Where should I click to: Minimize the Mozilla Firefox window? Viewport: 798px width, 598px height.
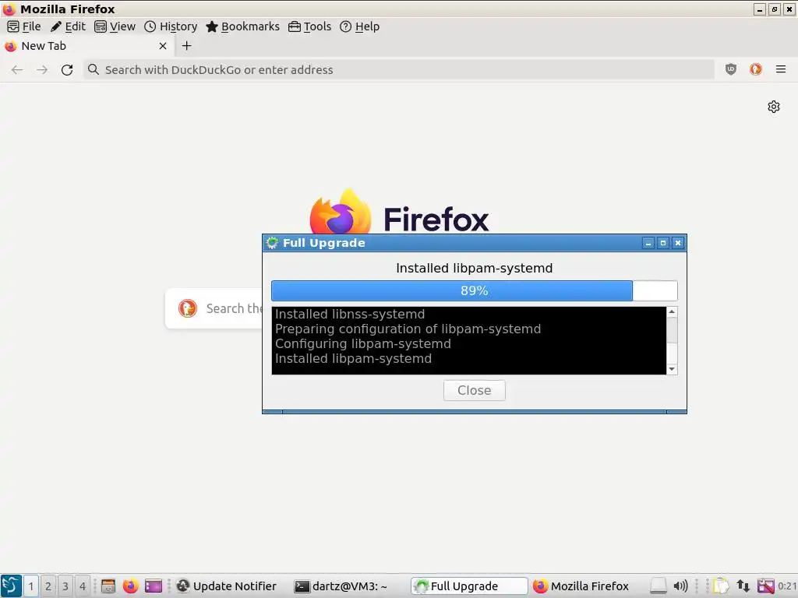760,9
